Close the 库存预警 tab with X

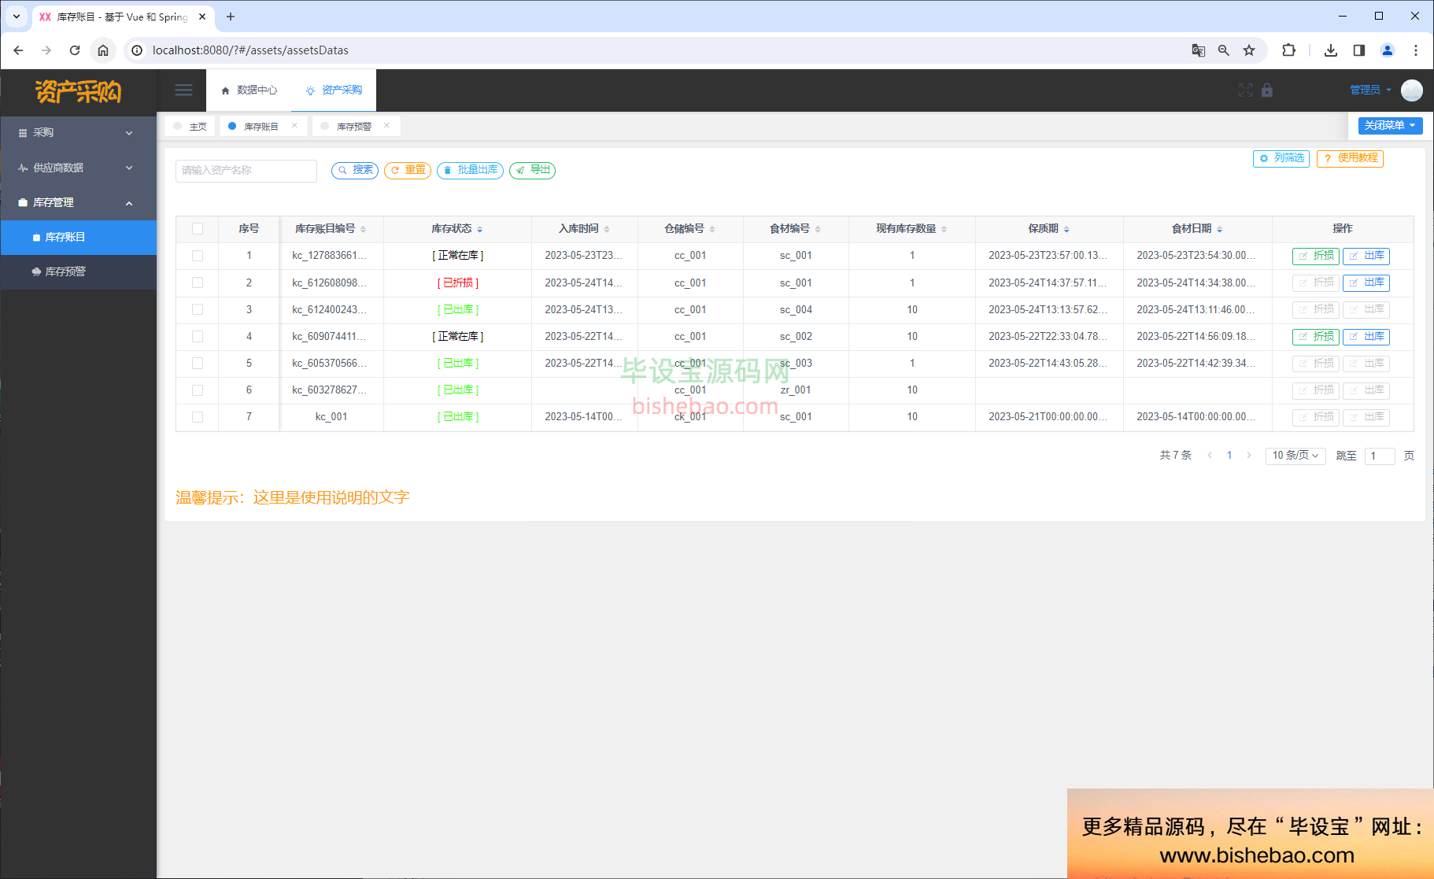pos(386,126)
